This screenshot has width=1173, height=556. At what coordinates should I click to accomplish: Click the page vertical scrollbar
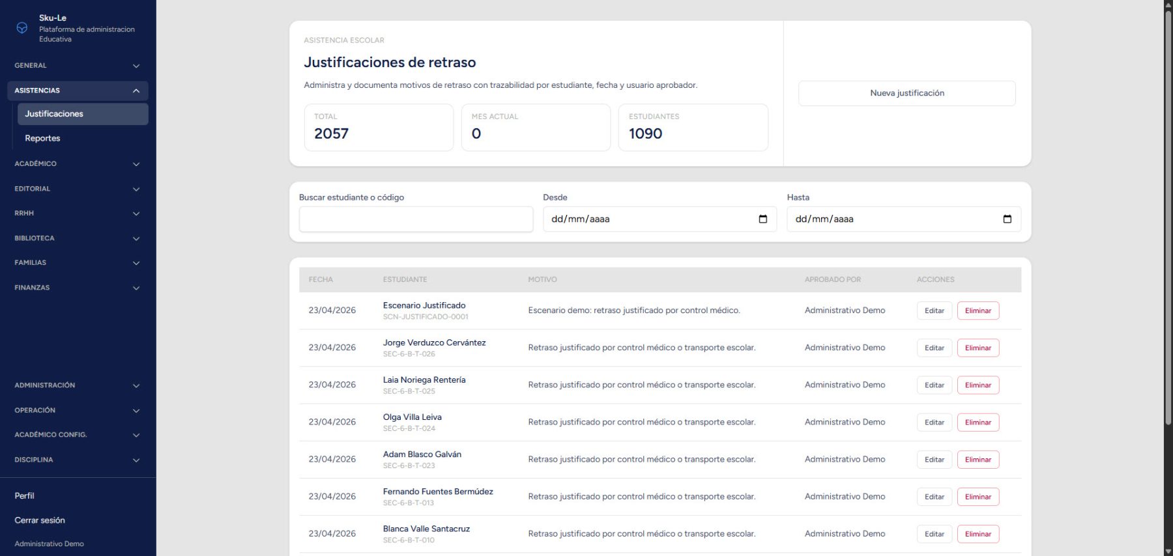point(1168,218)
